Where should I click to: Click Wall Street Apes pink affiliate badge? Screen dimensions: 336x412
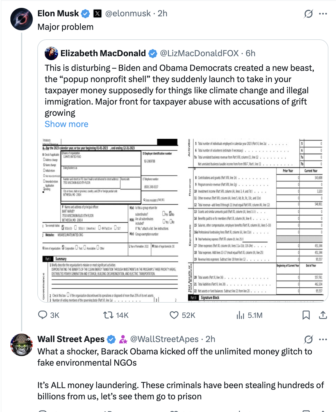tap(123, 339)
